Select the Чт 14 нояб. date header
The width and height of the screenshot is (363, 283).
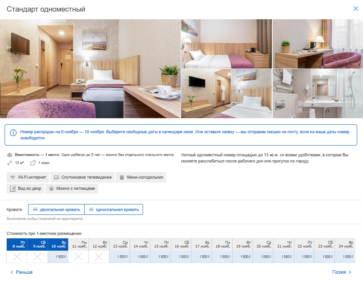[140, 244]
